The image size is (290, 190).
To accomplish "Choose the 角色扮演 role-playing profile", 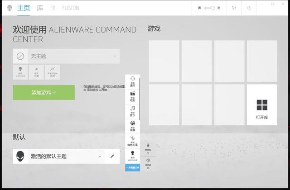I will pyautogui.click(x=132, y=142).
